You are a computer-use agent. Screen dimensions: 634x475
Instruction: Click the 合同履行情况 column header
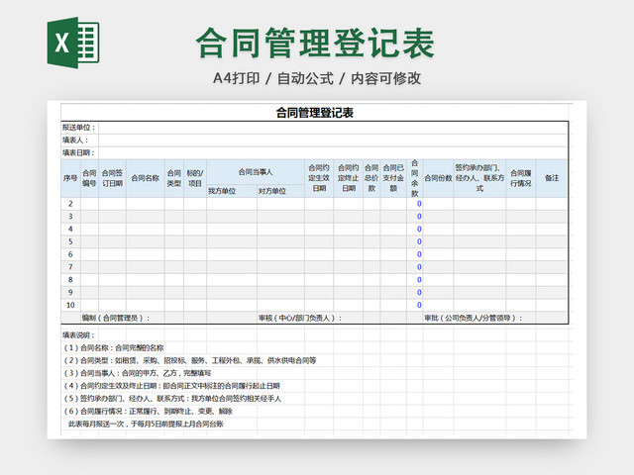click(x=521, y=178)
